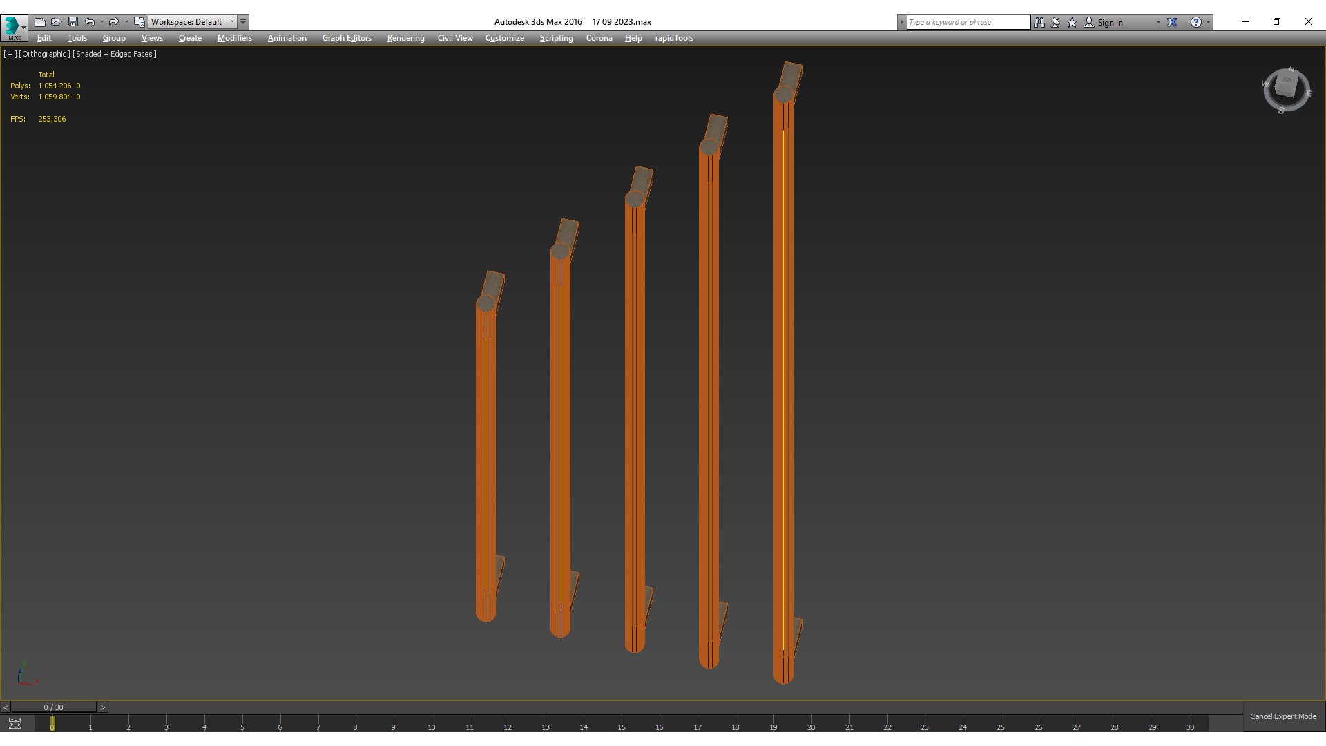Viewport: 1326px width, 746px height.
Task: Click the Favorites star icon
Action: [1073, 22]
